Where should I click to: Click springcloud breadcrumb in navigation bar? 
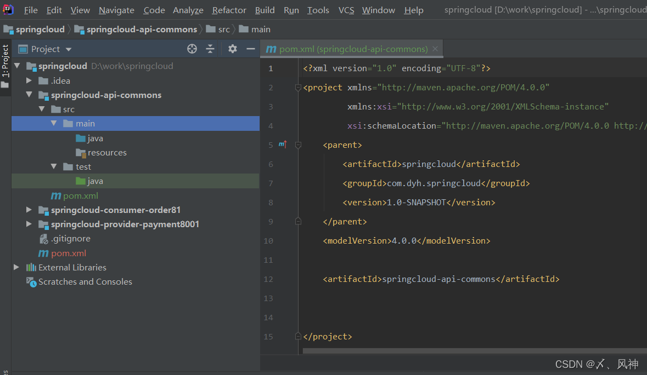pyautogui.click(x=34, y=29)
